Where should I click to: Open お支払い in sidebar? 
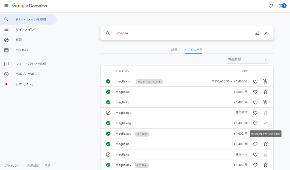point(28,50)
